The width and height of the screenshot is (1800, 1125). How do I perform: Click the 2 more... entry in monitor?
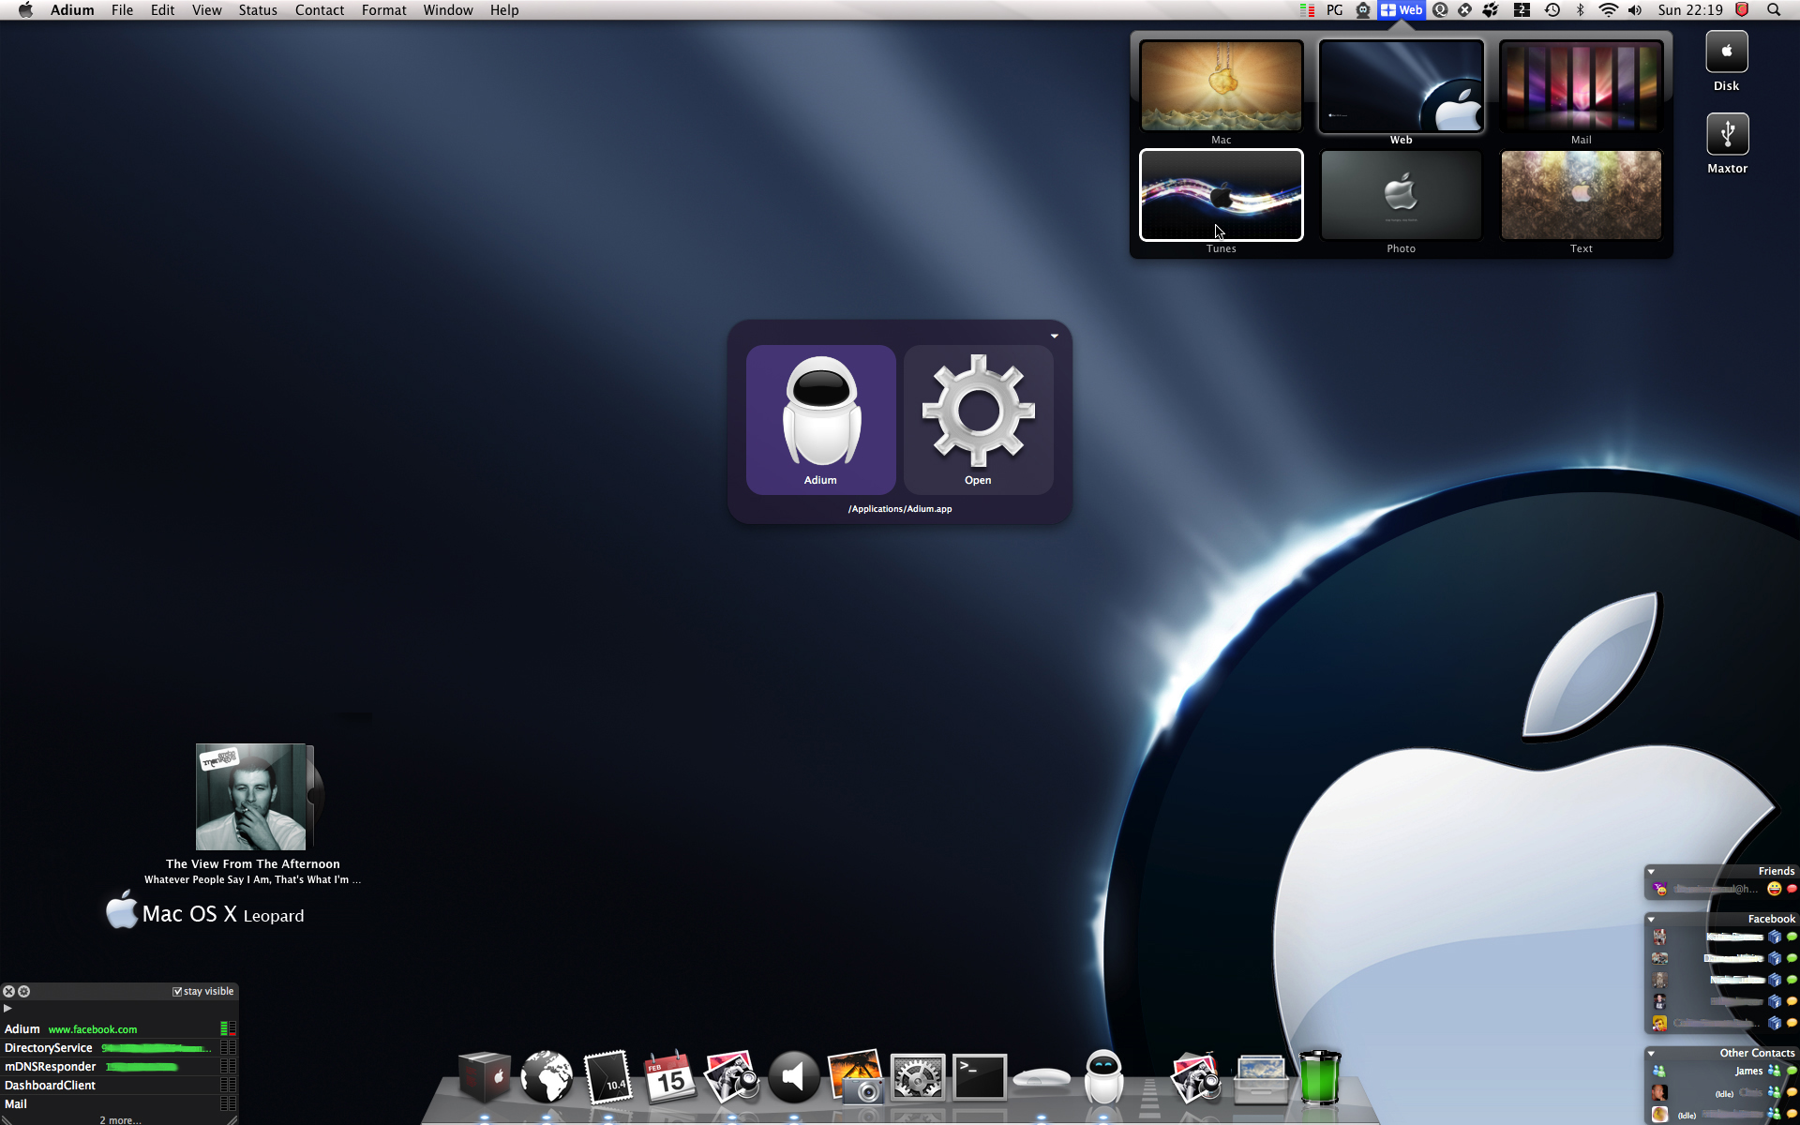click(121, 1119)
